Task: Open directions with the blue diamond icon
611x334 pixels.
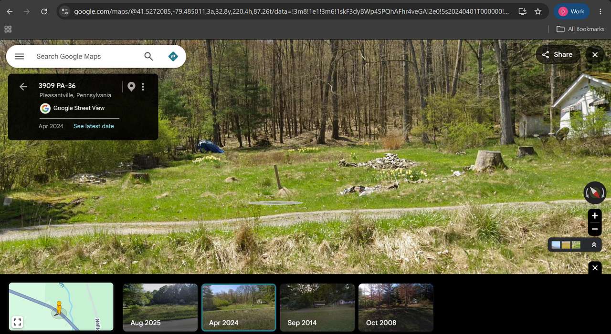Action: (x=173, y=56)
